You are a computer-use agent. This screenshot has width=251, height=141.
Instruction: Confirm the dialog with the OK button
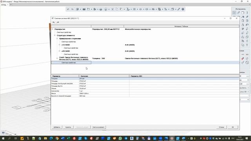pos(233,127)
